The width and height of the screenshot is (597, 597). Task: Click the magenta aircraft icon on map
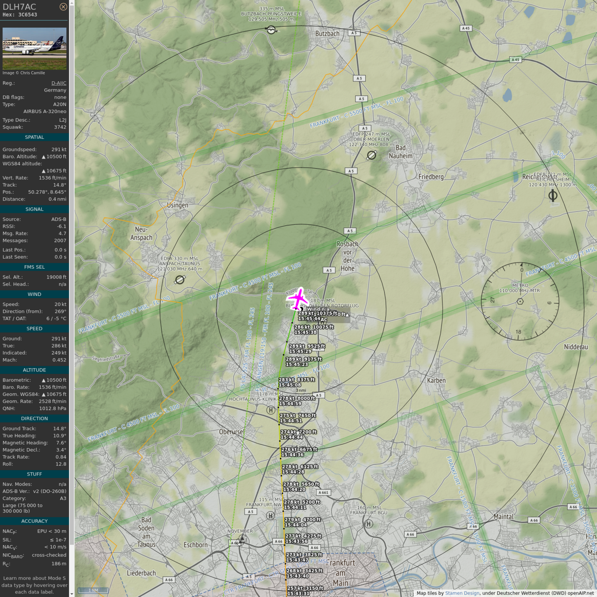pyautogui.click(x=298, y=299)
